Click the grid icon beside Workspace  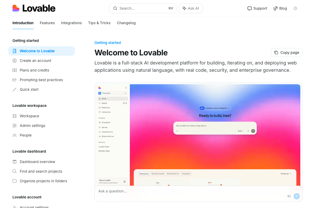coord(15,116)
